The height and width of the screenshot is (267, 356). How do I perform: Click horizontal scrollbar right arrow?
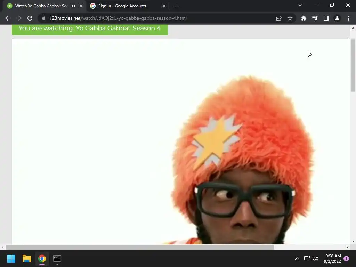pos(347,247)
